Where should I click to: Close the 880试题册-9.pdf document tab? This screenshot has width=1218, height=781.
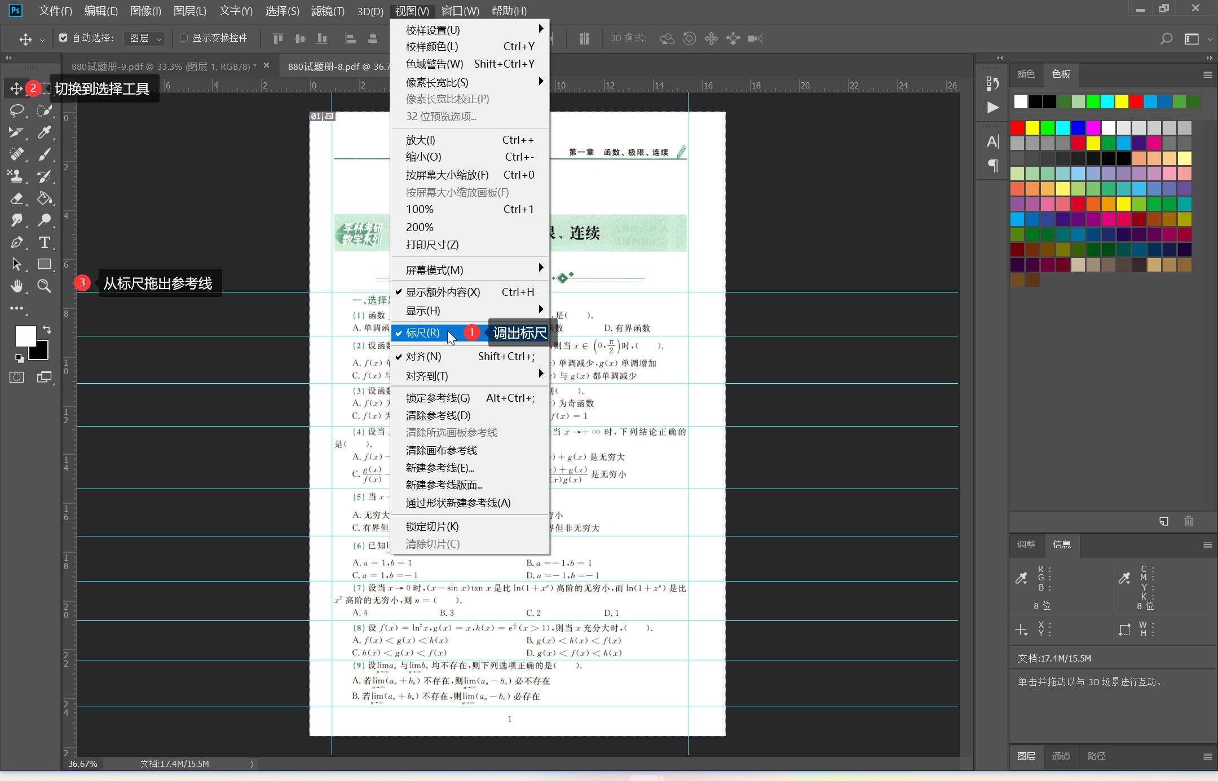tap(267, 65)
